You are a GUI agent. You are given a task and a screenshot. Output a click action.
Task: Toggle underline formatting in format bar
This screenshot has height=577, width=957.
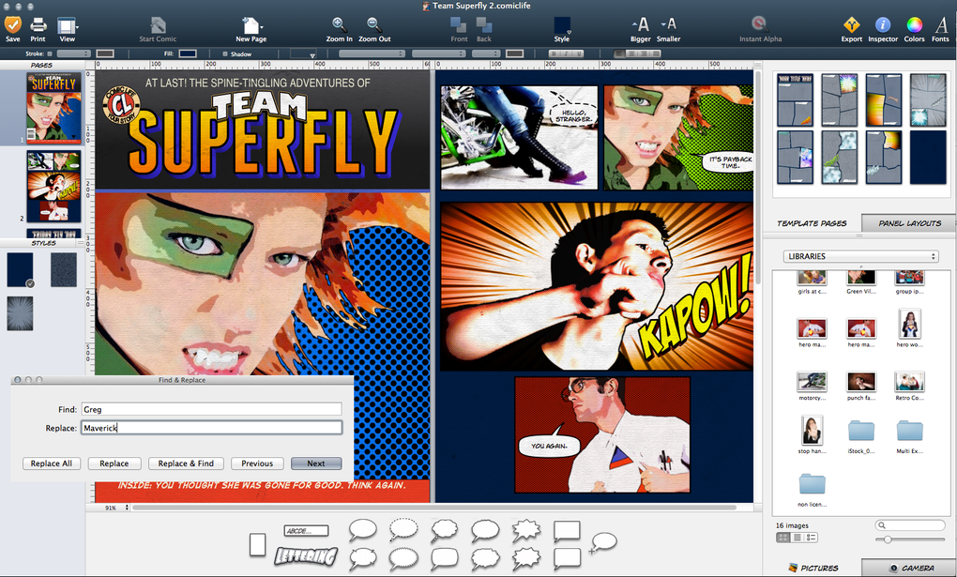(577, 53)
